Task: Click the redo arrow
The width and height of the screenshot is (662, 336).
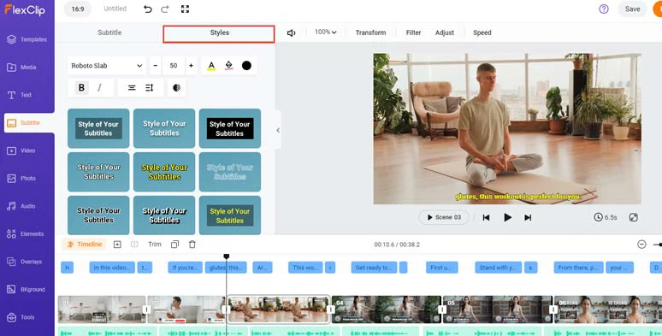Action: [165, 9]
